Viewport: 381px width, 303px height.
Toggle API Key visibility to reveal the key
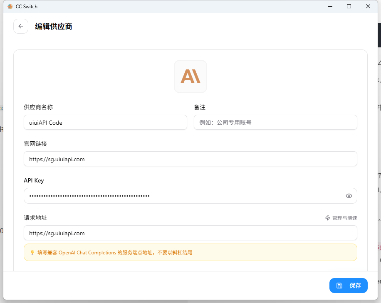(349, 195)
